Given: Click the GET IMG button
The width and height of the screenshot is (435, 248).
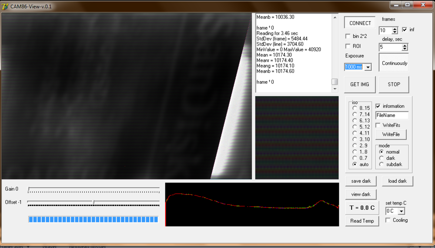Looking at the screenshot, I should pos(360,84).
